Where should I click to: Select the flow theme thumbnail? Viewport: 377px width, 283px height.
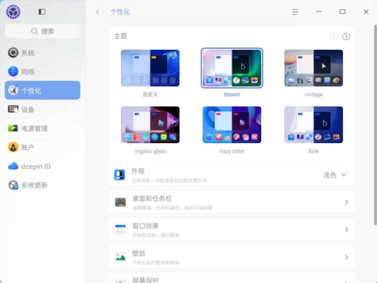pyautogui.click(x=314, y=125)
